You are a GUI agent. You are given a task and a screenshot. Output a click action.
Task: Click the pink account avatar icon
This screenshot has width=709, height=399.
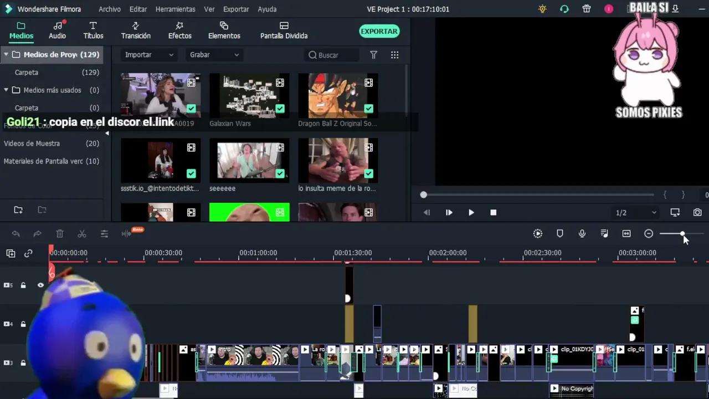point(609,9)
